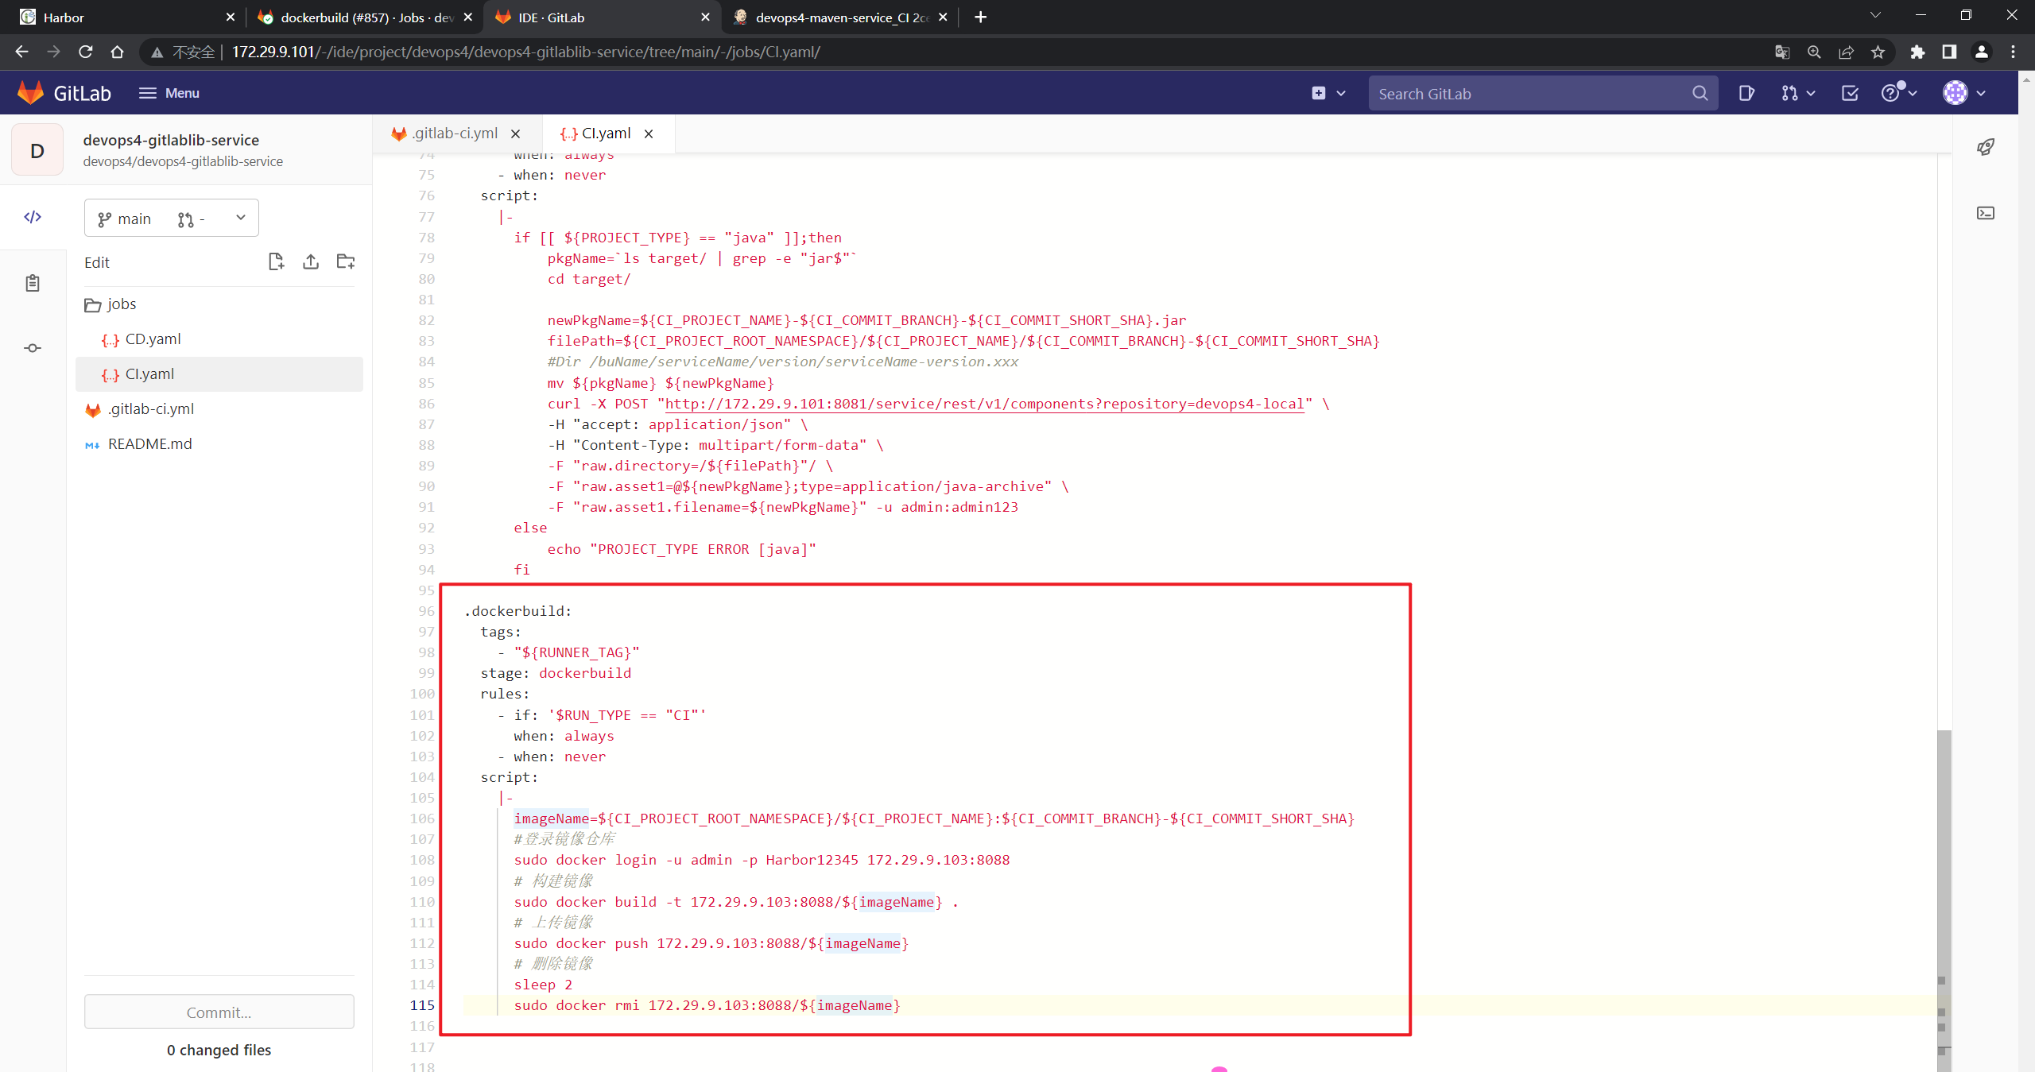Viewport: 2035px width, 1072px height.
Task: Click 'sleep 2' on line 114
Action: pos(543,985)
